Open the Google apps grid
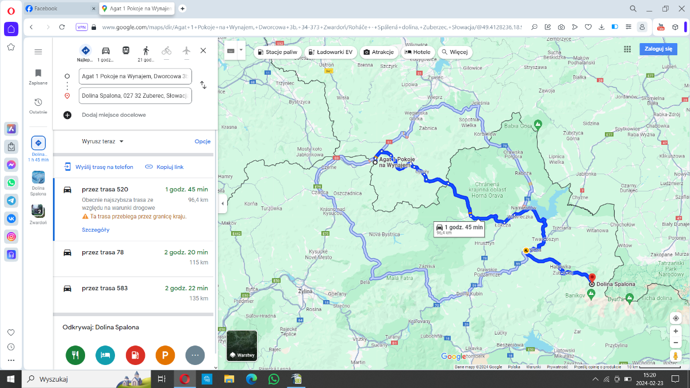Image resolution: width=690 pixels, height=388 pixels. [x=627, y=49]
